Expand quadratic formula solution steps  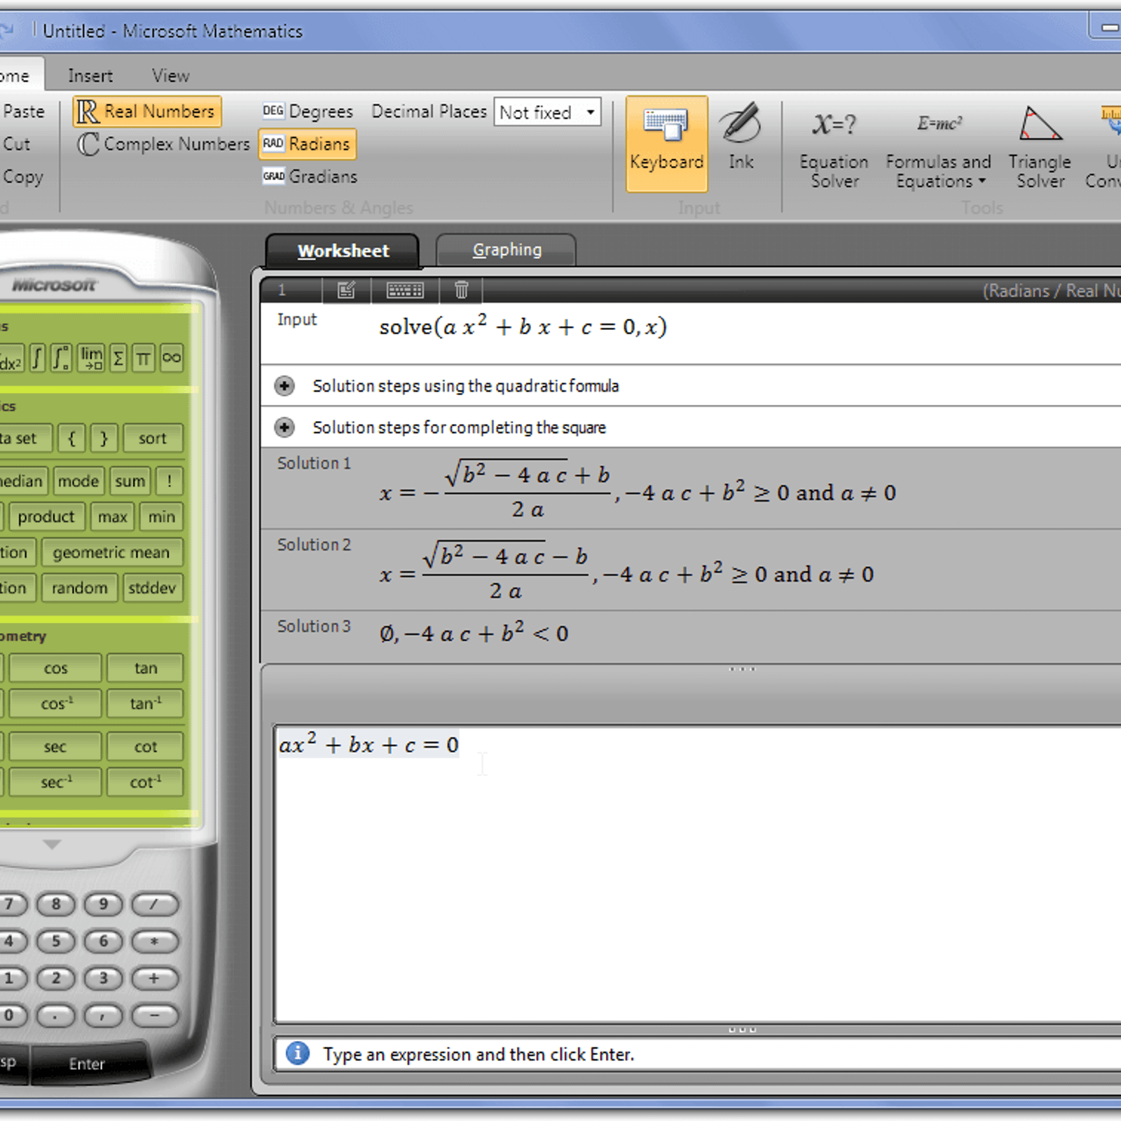click(284, 386)
